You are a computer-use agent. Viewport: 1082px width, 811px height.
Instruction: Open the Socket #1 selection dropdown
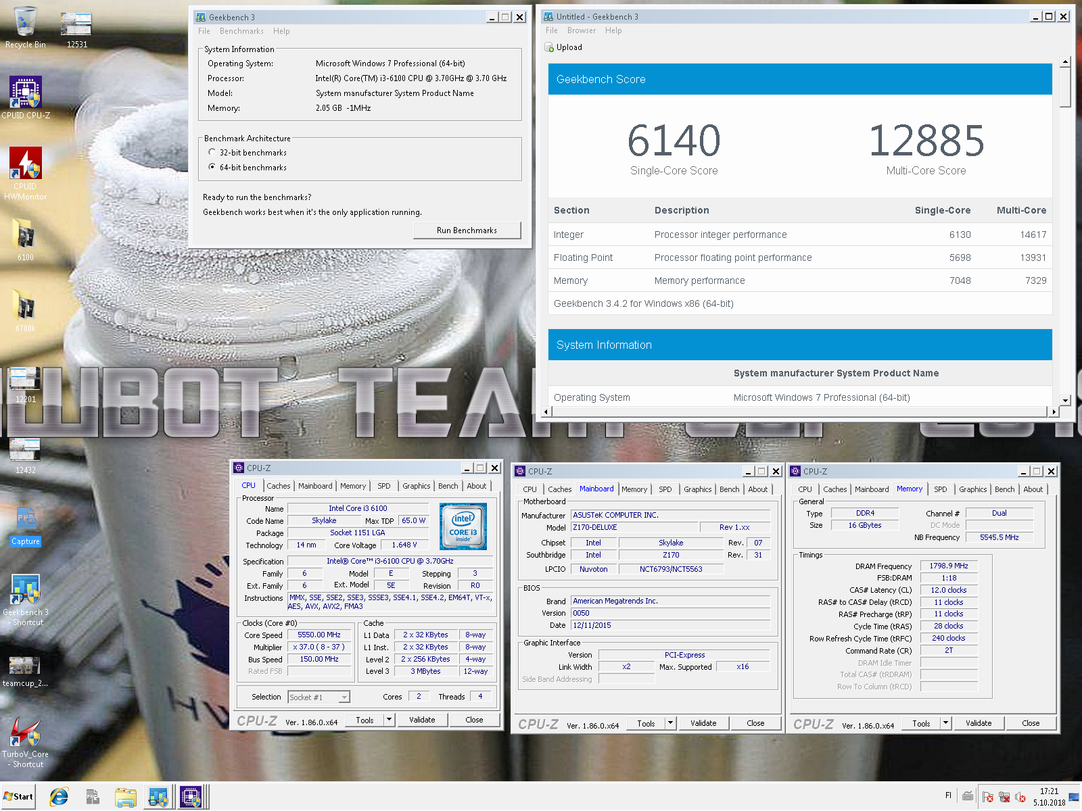[x=344, y=697]
